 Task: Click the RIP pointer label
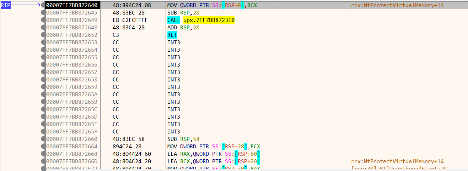pyautogui.click(x=6, y=5)
